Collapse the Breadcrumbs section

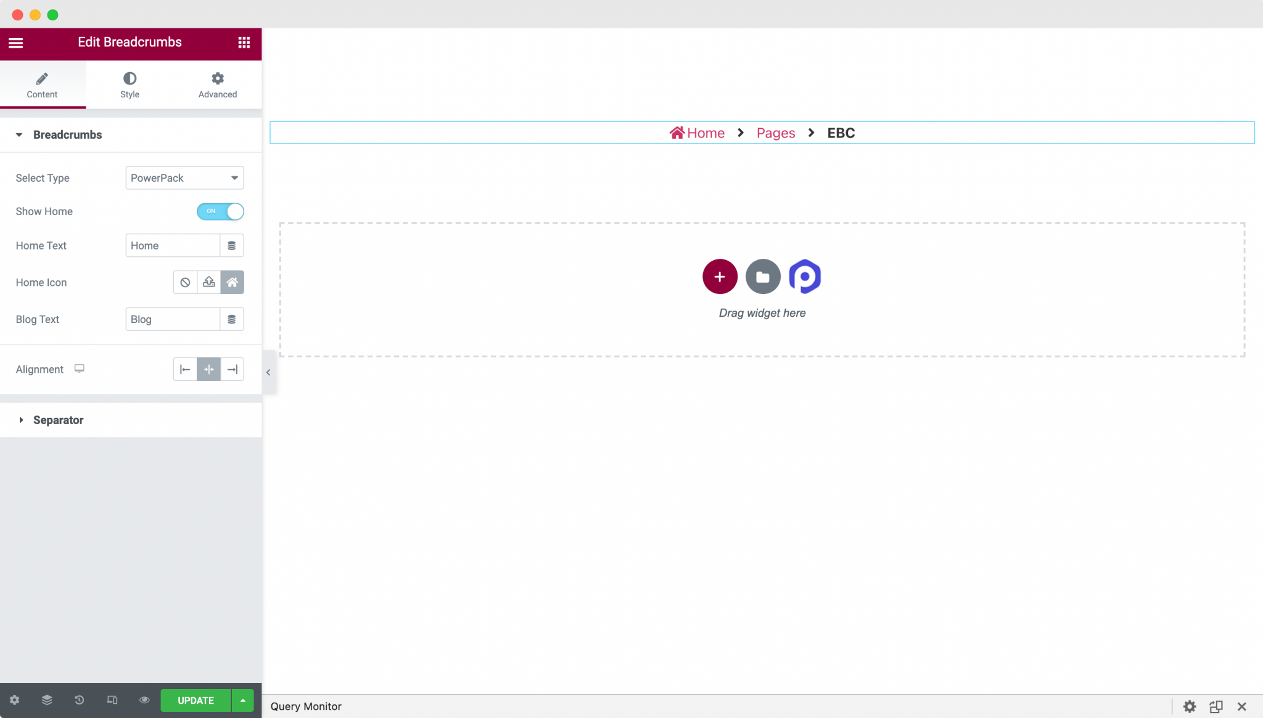(x=67, y=134)
